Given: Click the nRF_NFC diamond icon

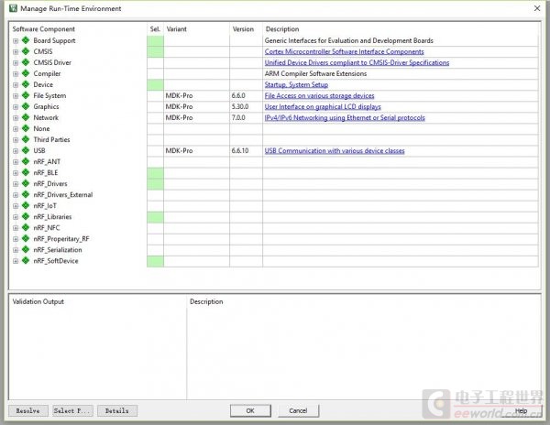Looking at the screenshot, I should point(26,227).
